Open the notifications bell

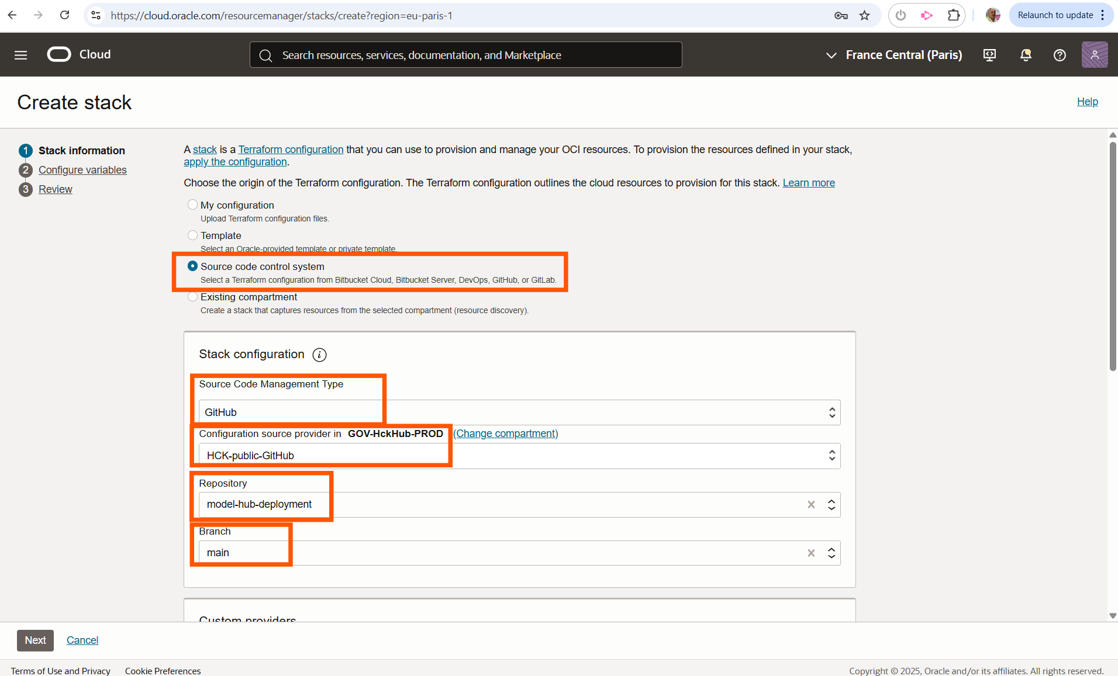click(x=1025, y=55)
